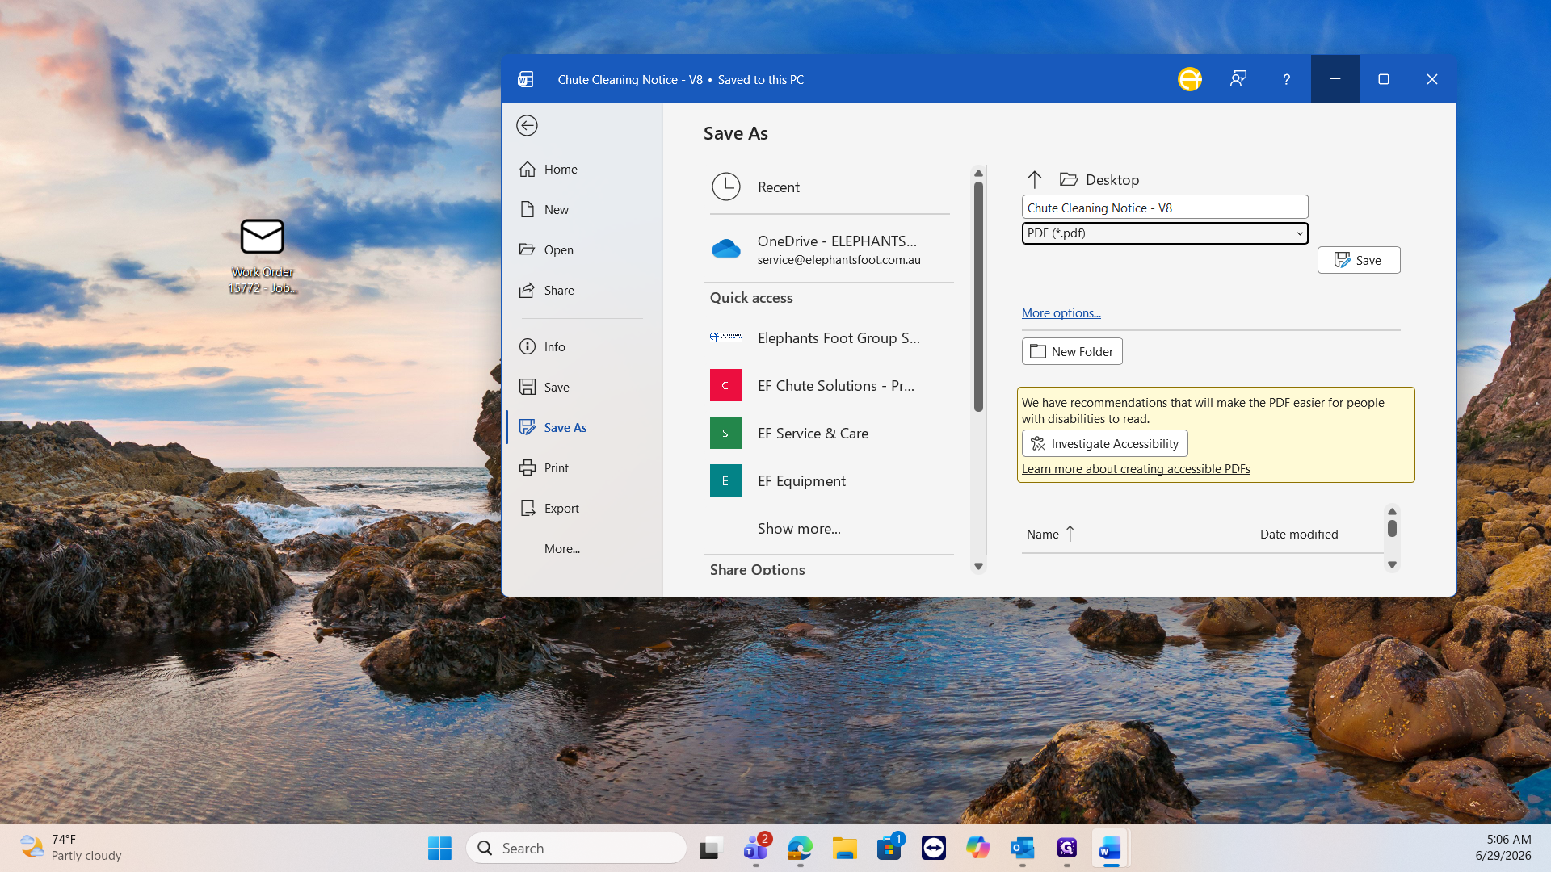The height and width of the screenshot is (872, 1551).
Task: Open the feedback icon in title bar
Action: point(1238,79)
